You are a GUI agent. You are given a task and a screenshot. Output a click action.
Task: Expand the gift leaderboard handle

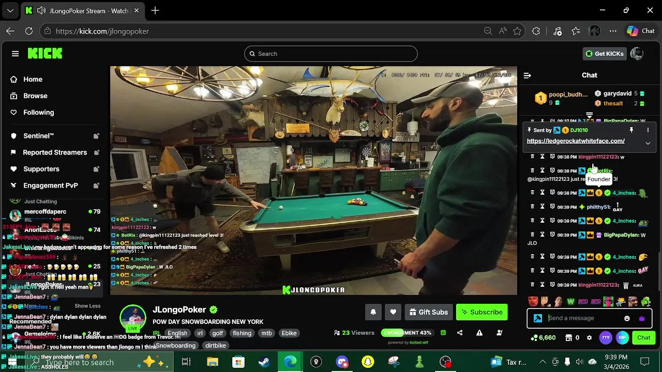(589, 115)
